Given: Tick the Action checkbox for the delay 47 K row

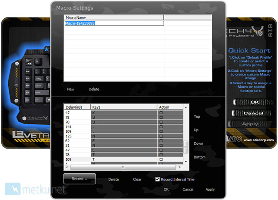Looking at the screenshot, I should (161, 113).
